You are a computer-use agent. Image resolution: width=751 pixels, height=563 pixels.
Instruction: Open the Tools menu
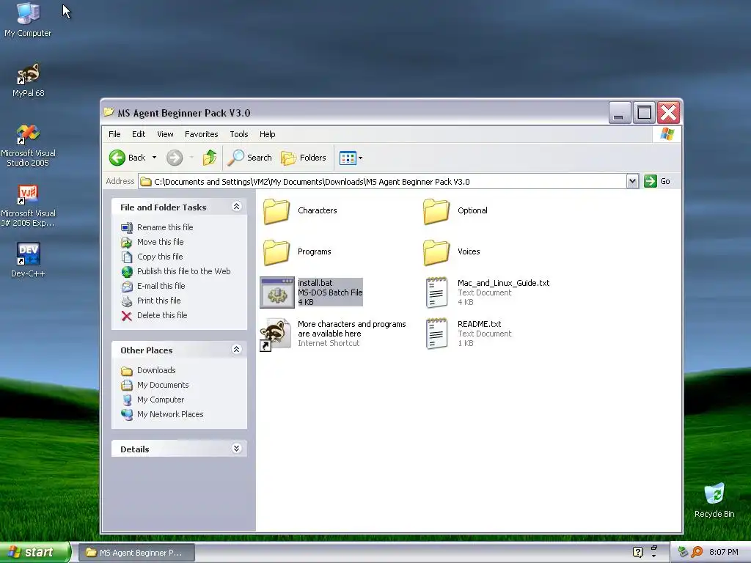click(x=238, y=134)
